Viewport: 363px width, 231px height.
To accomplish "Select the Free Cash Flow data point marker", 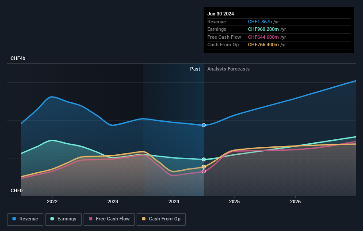I will click(204, 171).
